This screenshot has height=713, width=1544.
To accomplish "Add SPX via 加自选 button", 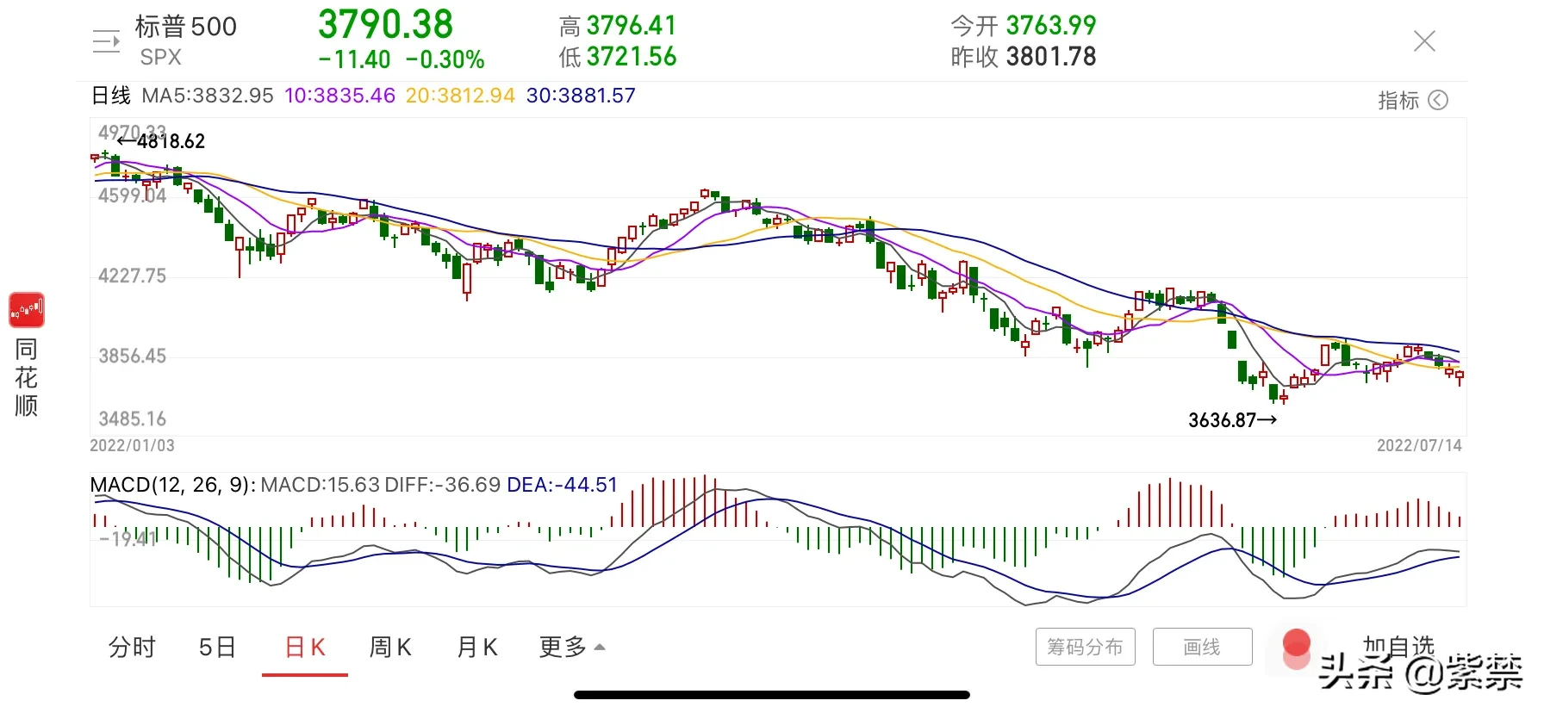I will [x=1398, y=646].
